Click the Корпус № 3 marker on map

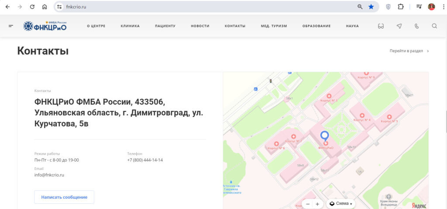pyautogui.click(x=329, y=96)
